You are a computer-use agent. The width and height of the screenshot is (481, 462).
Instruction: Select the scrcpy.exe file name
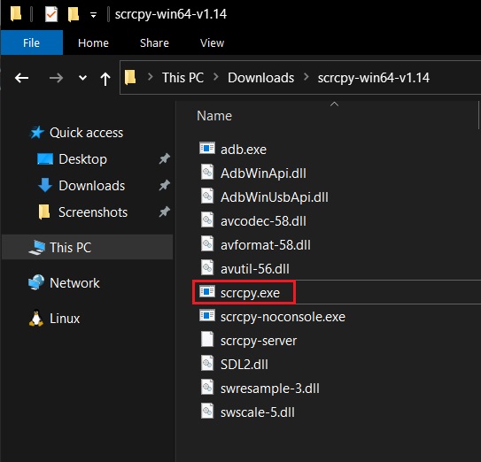250,293
